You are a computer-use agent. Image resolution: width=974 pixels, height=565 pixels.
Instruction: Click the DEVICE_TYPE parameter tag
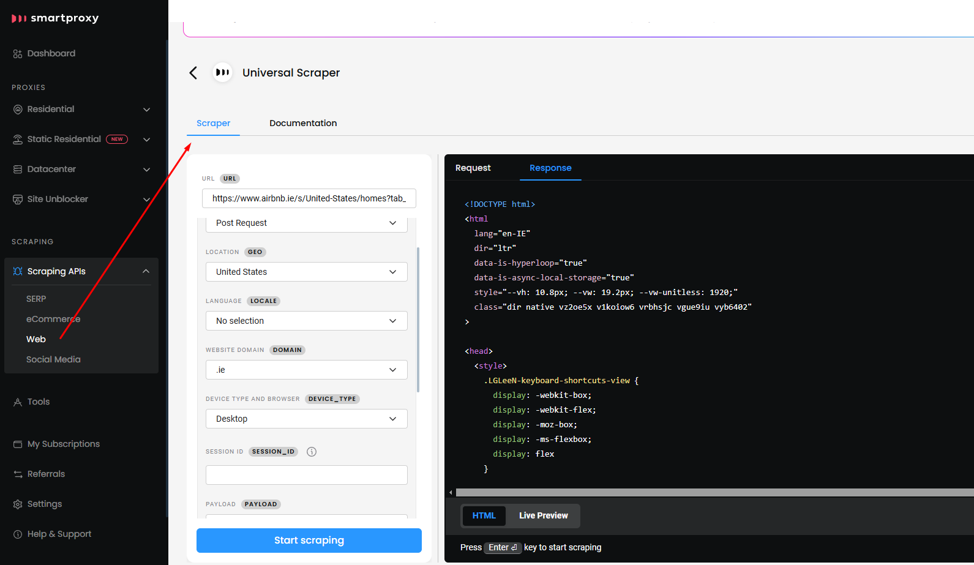[332, 399]
